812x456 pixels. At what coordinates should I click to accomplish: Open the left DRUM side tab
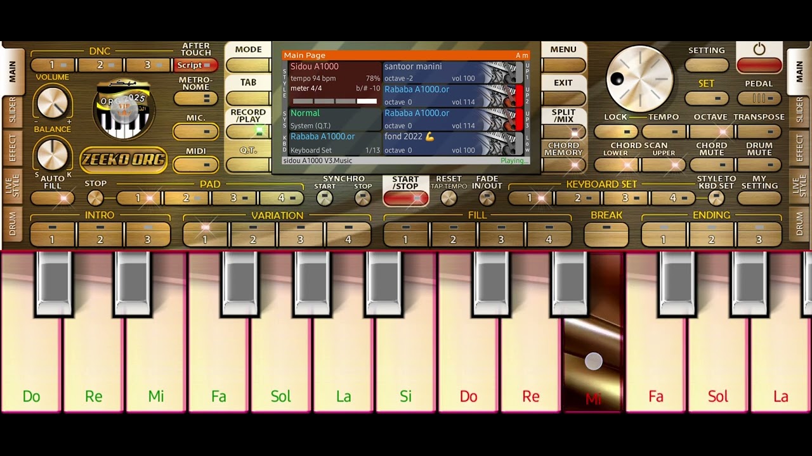click(12, 224)
